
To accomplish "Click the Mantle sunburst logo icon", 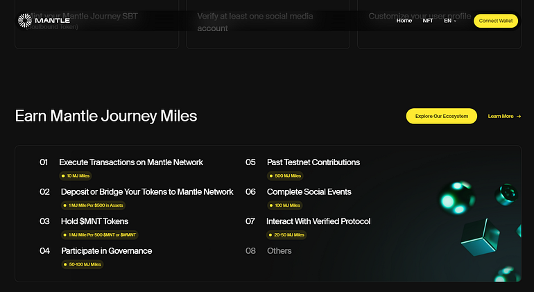I will [x=25, y=21].
